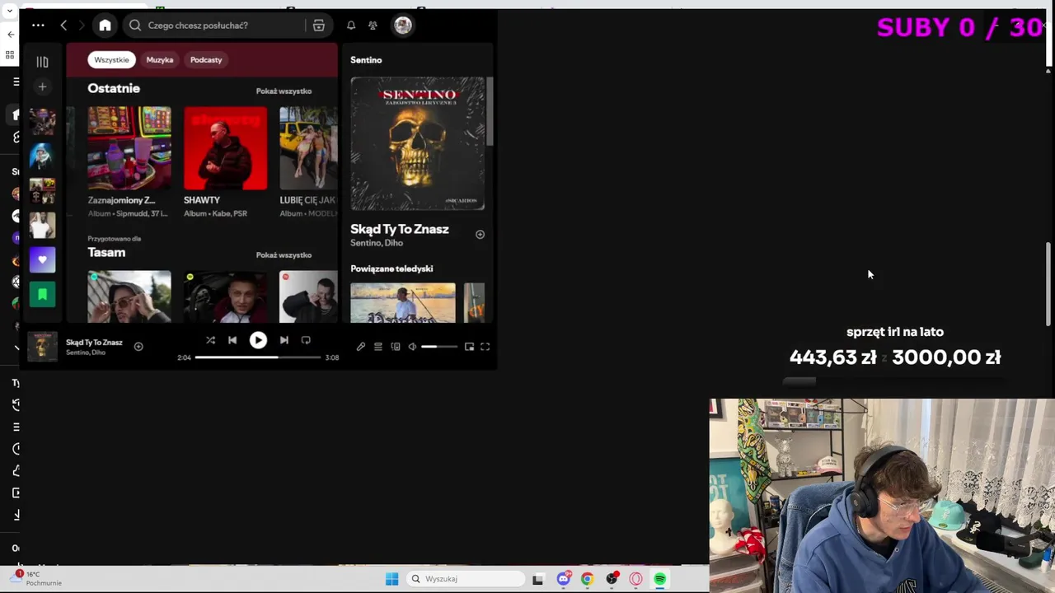Click the right panel scrollbar

490,111
